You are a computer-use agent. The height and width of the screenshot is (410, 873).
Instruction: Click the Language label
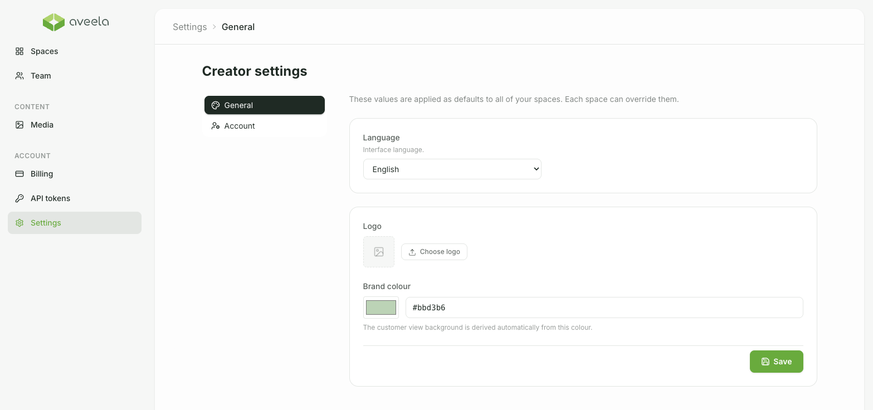pyautogui.click(x=382, y=138)
